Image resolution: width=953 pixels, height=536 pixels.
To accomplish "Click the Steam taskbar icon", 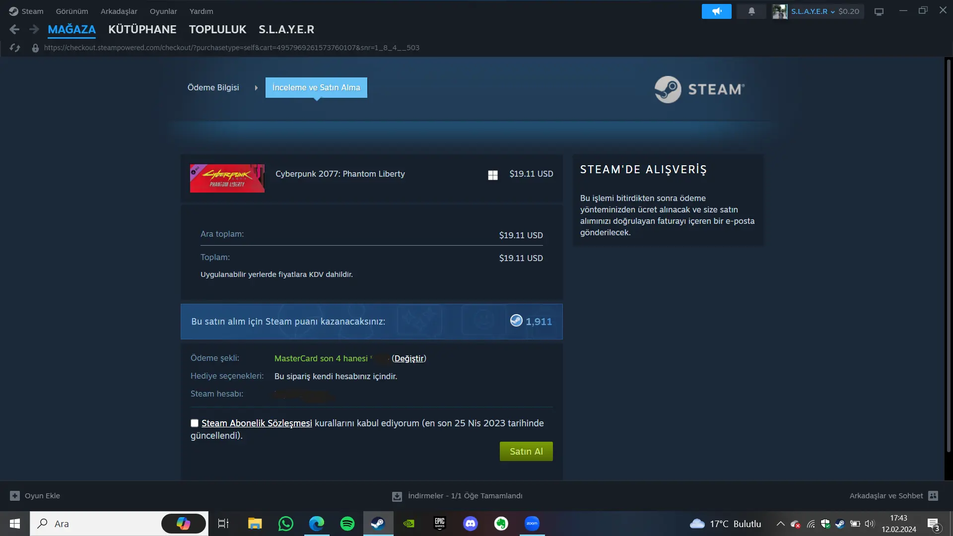I will 378,524.
